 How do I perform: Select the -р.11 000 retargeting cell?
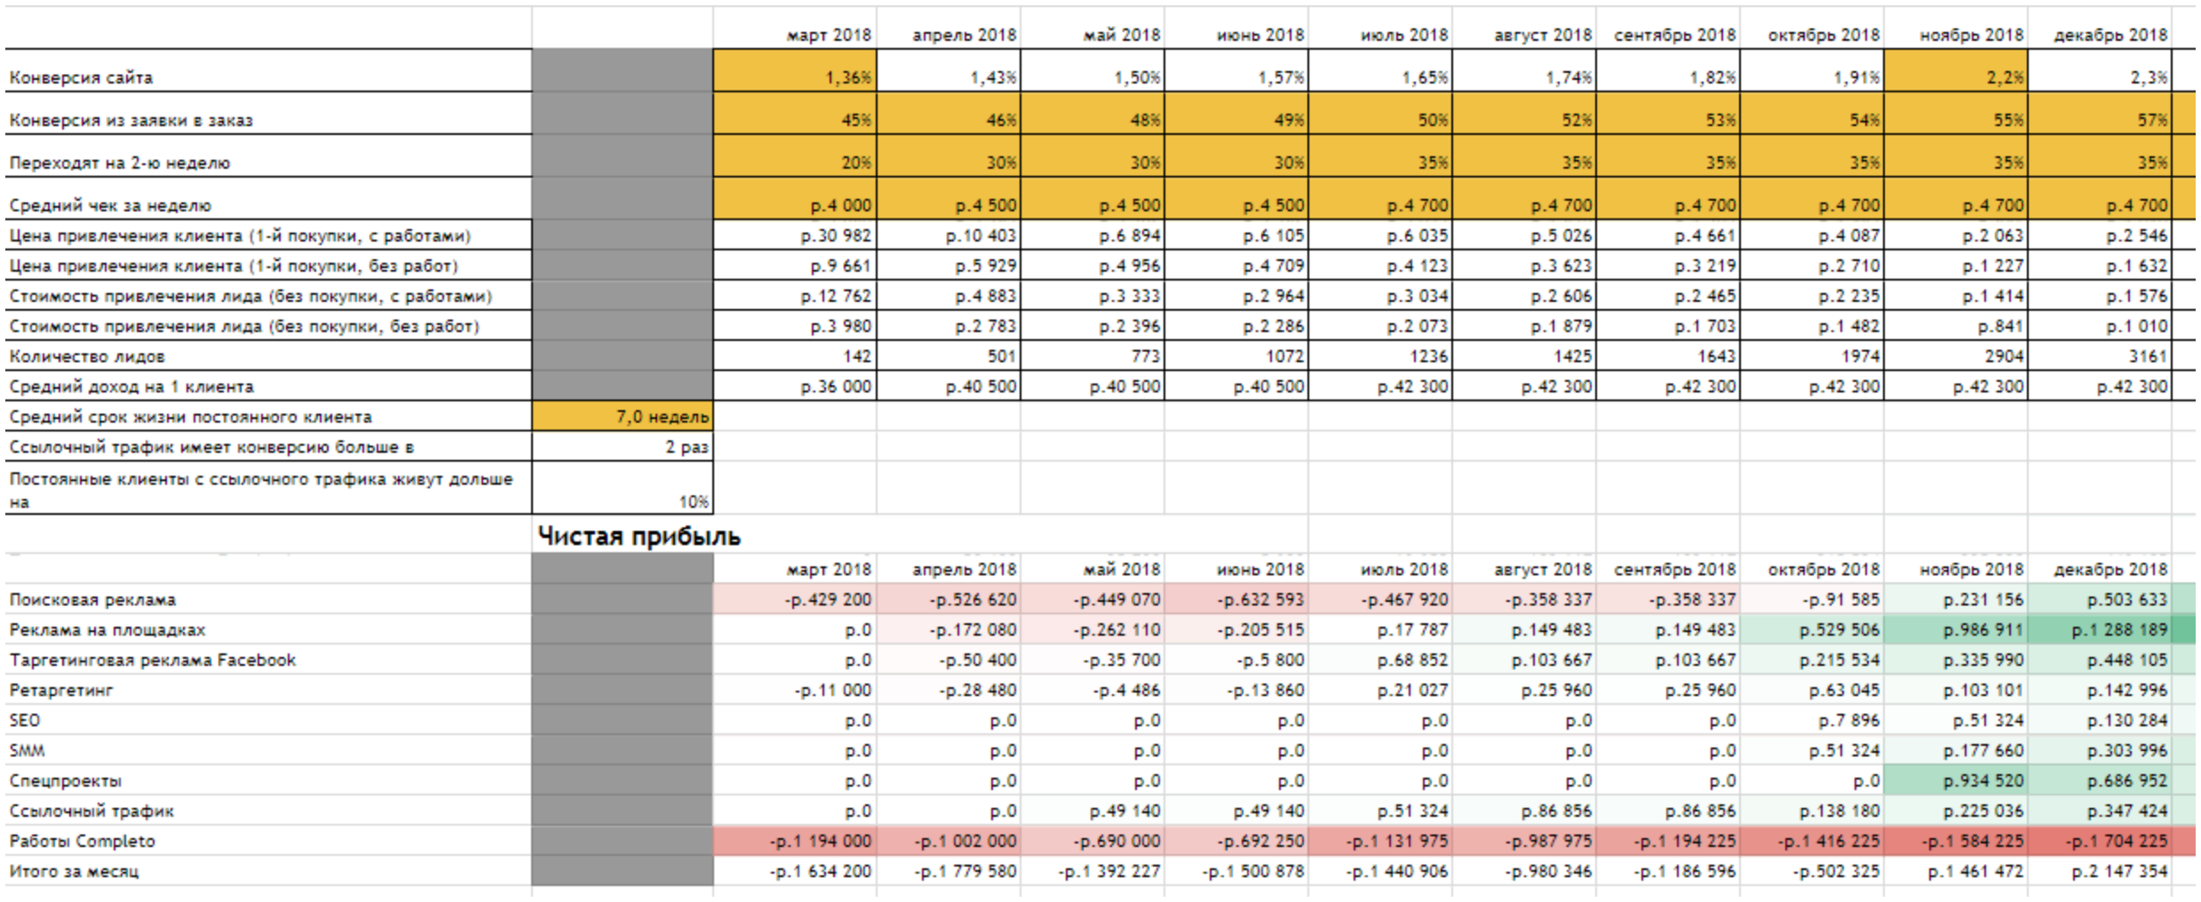(x=794, y=690)
